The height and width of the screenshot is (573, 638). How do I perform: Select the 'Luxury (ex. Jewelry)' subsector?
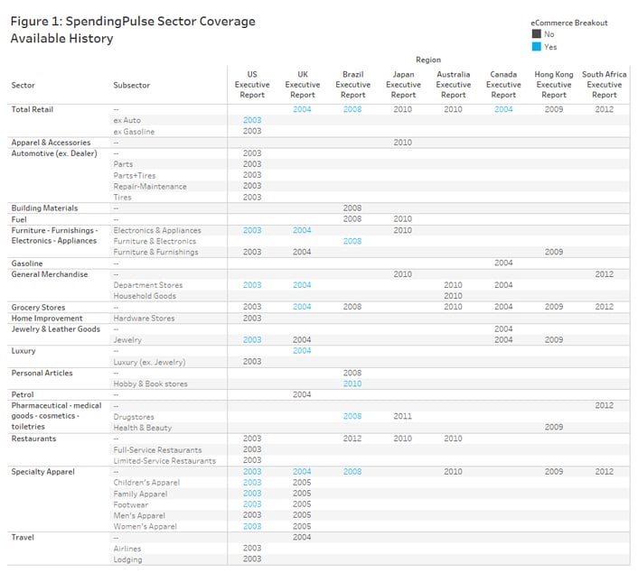pos(149,362)
